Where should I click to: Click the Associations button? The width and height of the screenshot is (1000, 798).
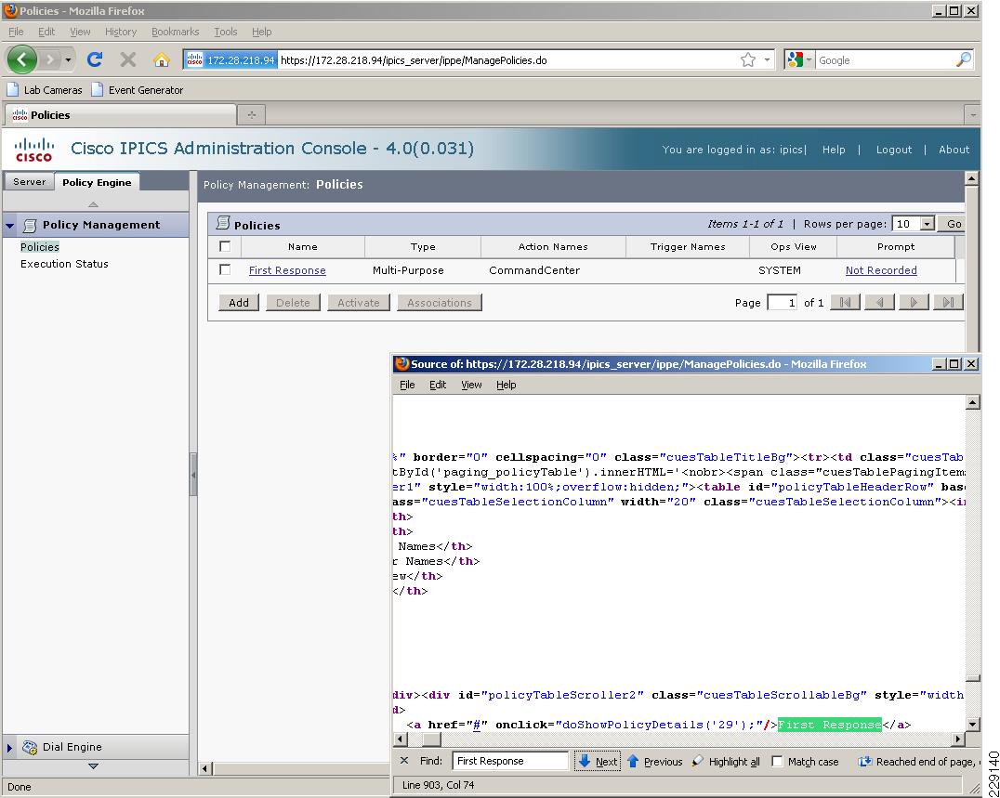440,302
